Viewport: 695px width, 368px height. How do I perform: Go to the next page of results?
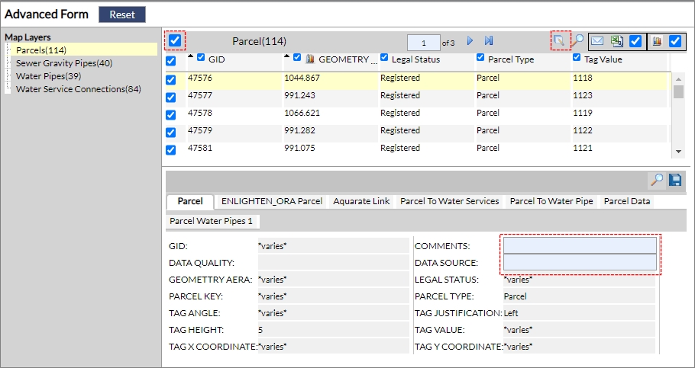pos(470,41)
